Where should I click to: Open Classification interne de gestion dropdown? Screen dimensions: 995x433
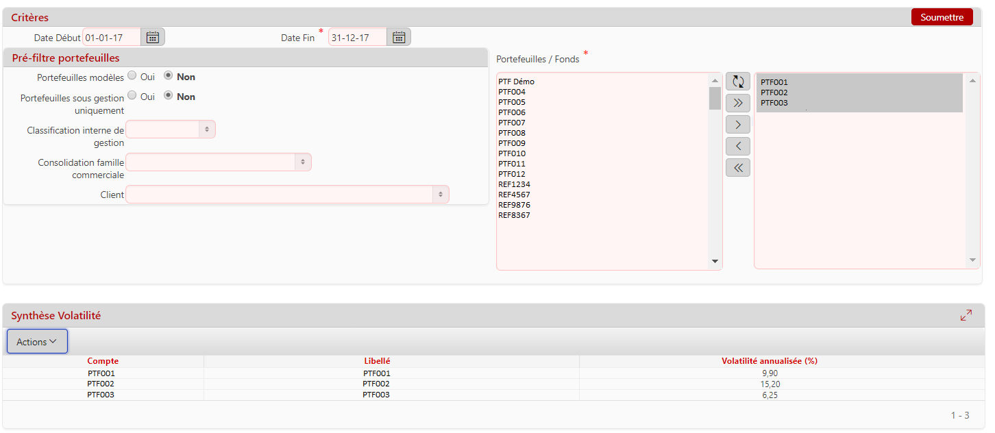171,129
